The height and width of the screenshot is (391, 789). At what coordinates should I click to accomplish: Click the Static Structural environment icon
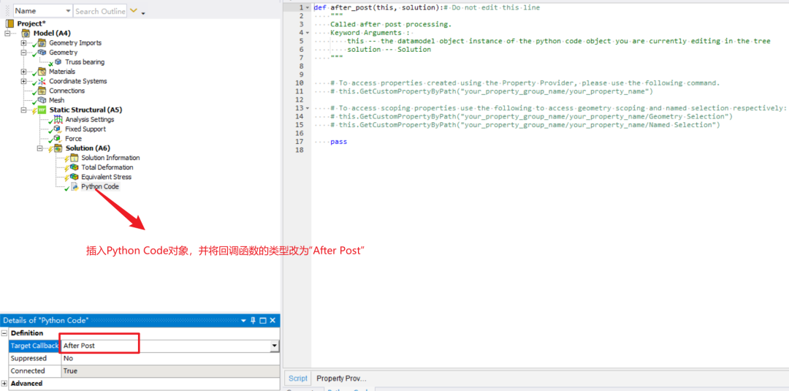[x=42, y=110]
